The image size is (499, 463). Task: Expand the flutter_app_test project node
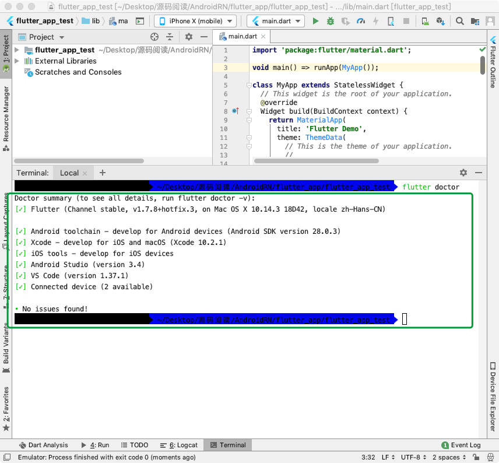[17, 50]
